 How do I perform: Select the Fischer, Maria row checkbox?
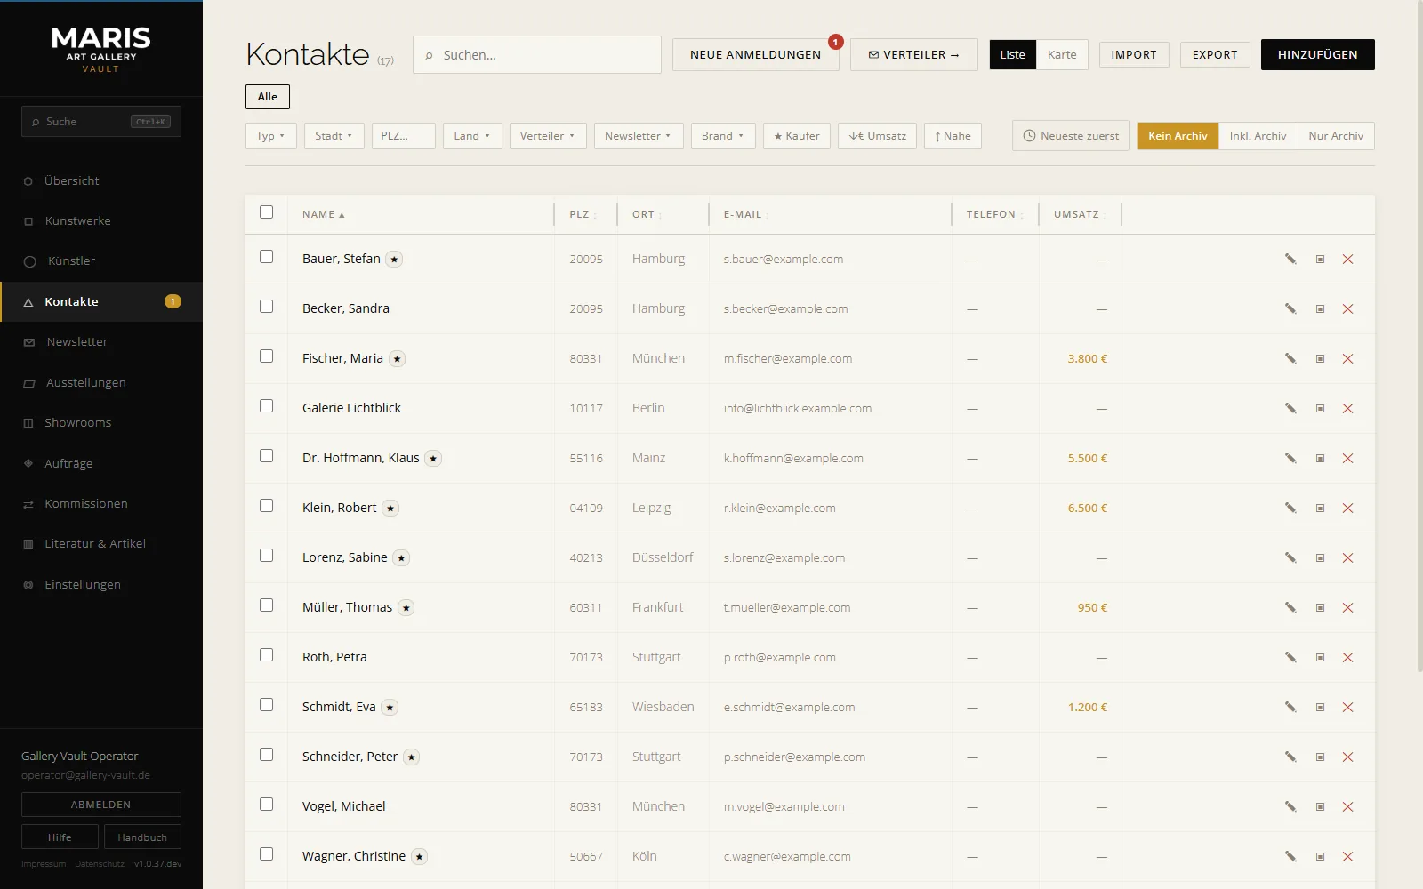(267, 356)
